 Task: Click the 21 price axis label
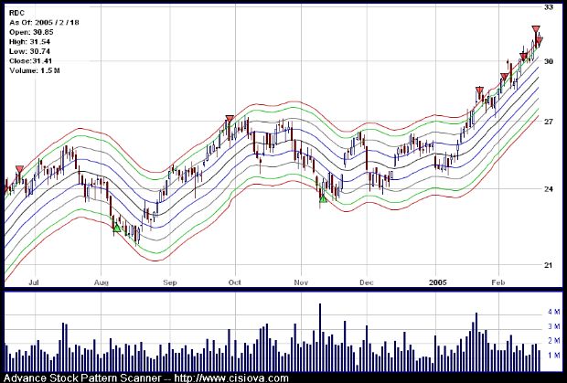pyautogui.click(x=549, y=265)
